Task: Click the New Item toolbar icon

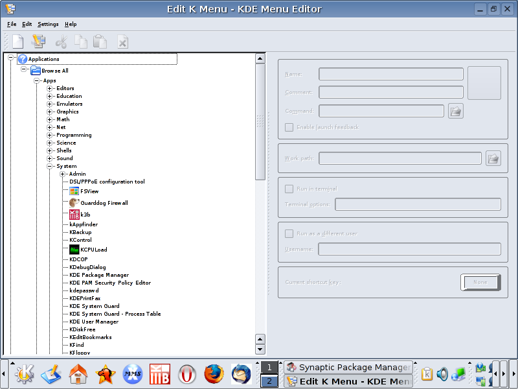Action: (17, 41)
